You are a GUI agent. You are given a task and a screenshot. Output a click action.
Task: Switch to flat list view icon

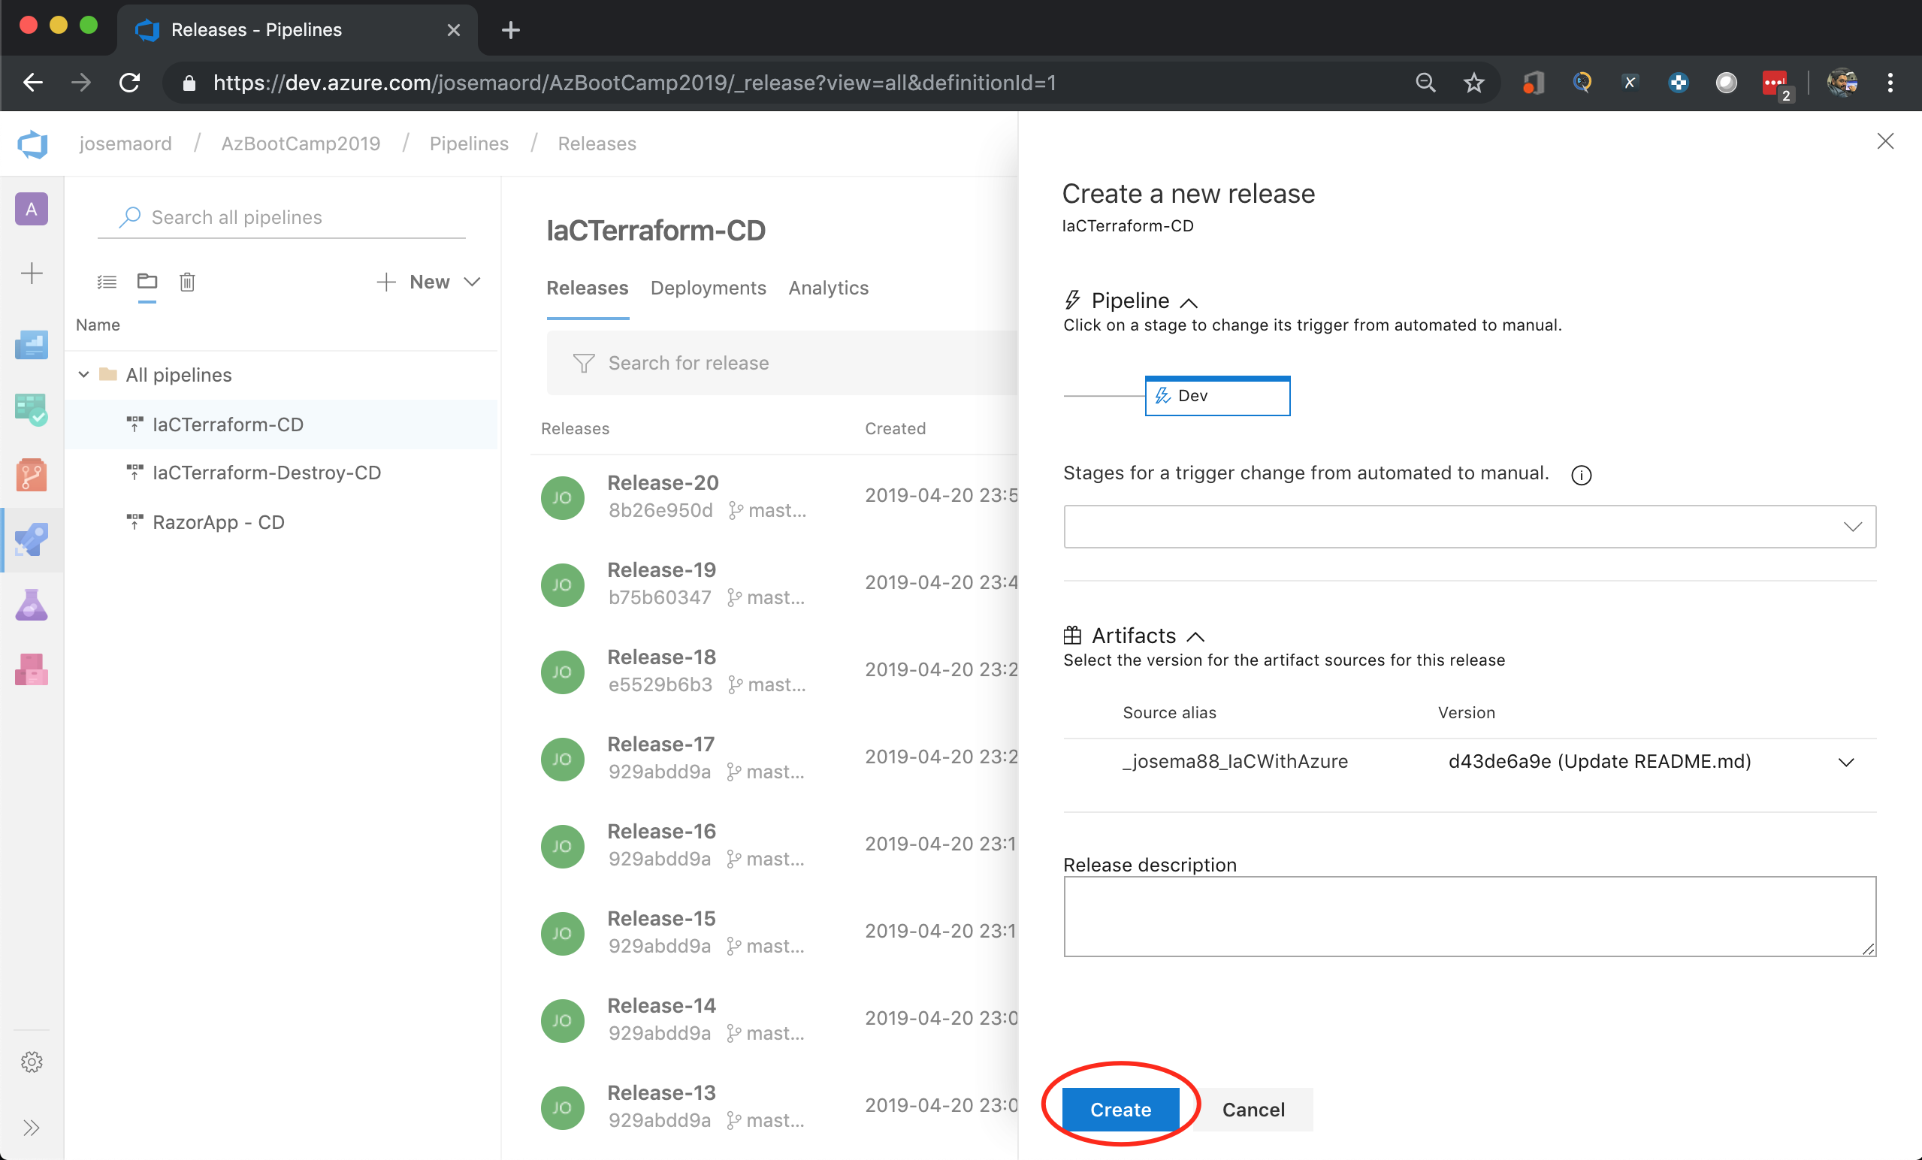pos(107,282)
